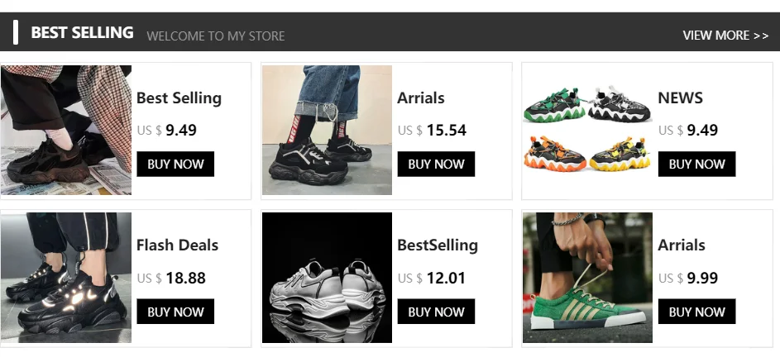Open the black chunky sneaker photo priced 9.49
Image resolution: width=780 pixels, height=362 pixels.
point(66,130)
